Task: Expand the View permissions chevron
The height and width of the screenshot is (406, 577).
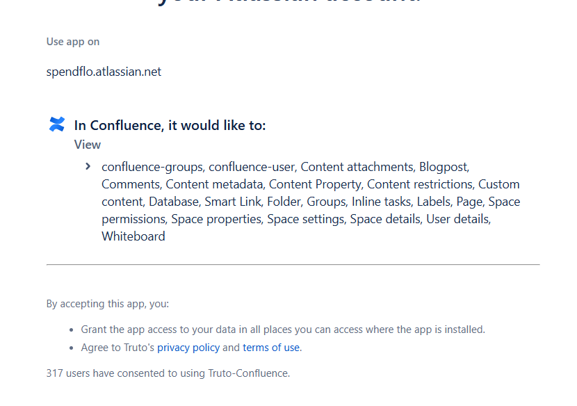Action: [x=88, y=166]
